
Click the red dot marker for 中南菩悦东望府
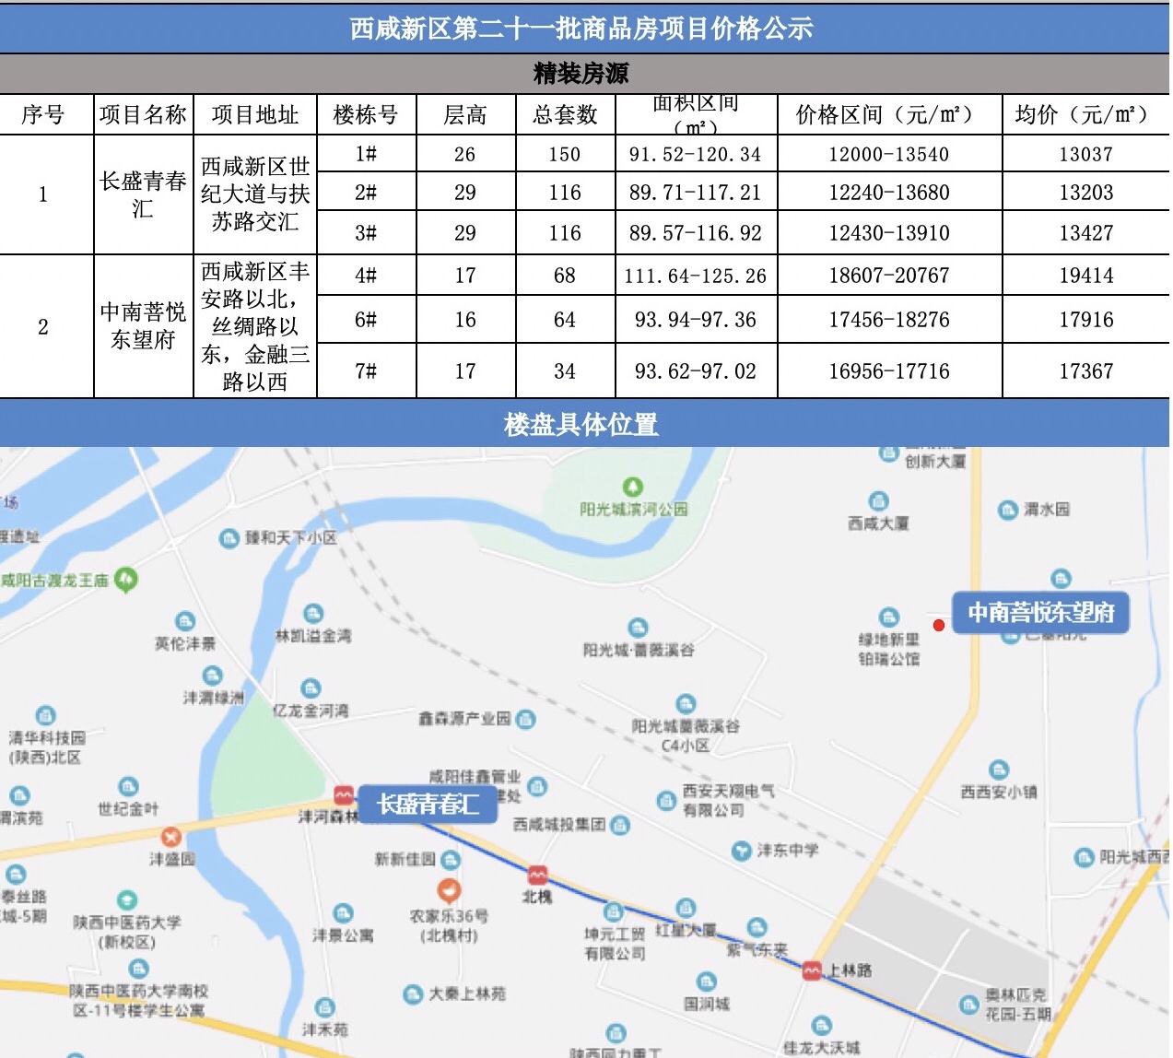[939, 626]
